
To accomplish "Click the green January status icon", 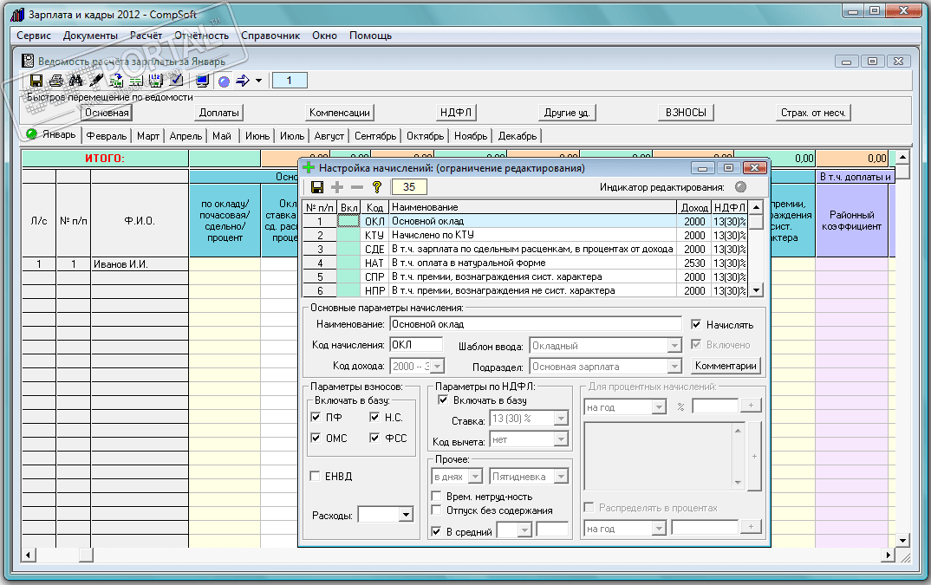I will point(31,134).
